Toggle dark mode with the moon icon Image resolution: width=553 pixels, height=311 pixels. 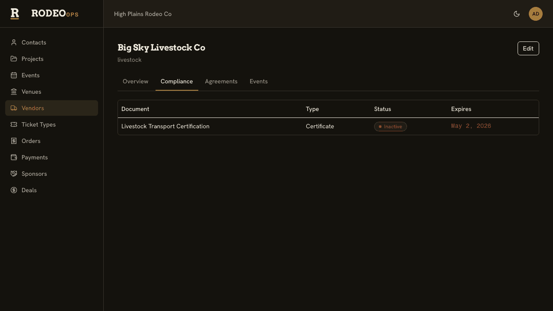(x=517, y=14)
